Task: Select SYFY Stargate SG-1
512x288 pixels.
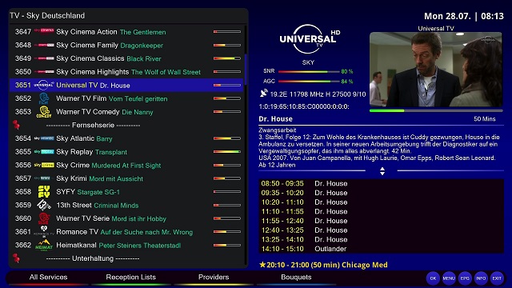Action: point(126,192)
